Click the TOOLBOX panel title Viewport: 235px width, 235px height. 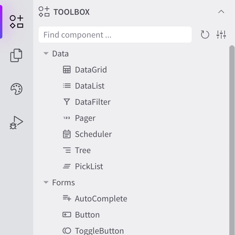pos(72,12)
